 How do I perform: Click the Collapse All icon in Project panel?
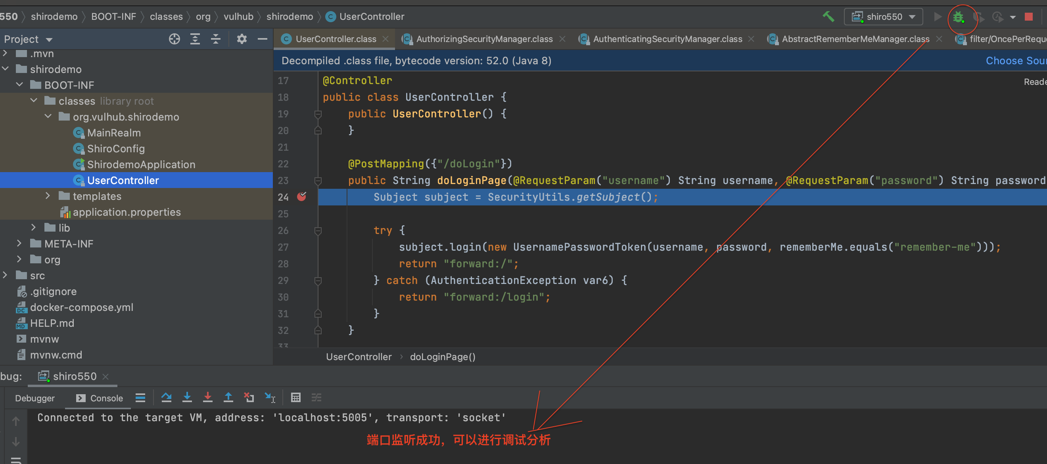click(x=216, y=39)
